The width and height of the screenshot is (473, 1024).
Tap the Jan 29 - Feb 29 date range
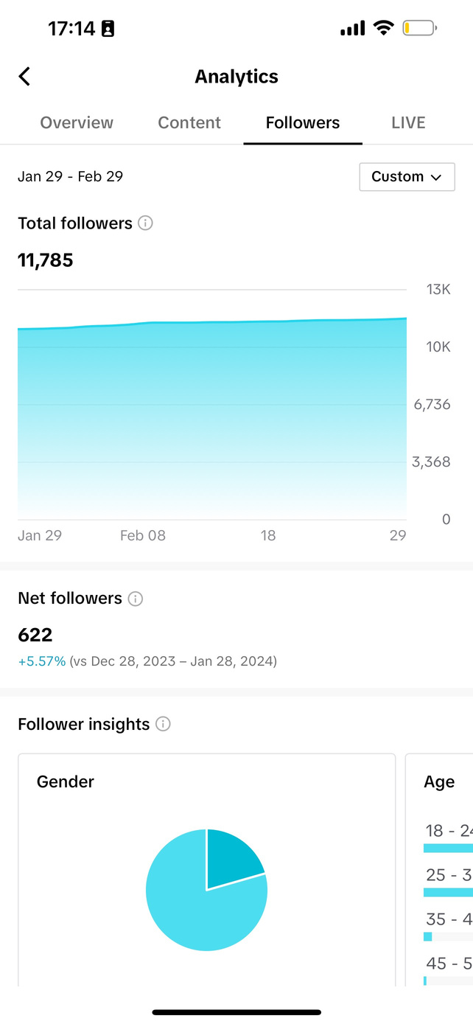pyautogui.click(x=71, y=177)
